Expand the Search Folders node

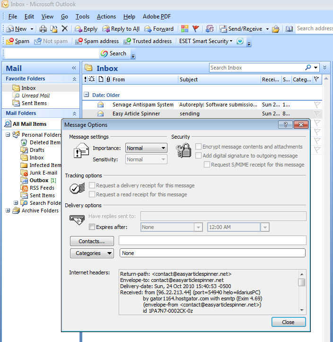[x=16, y=203]
